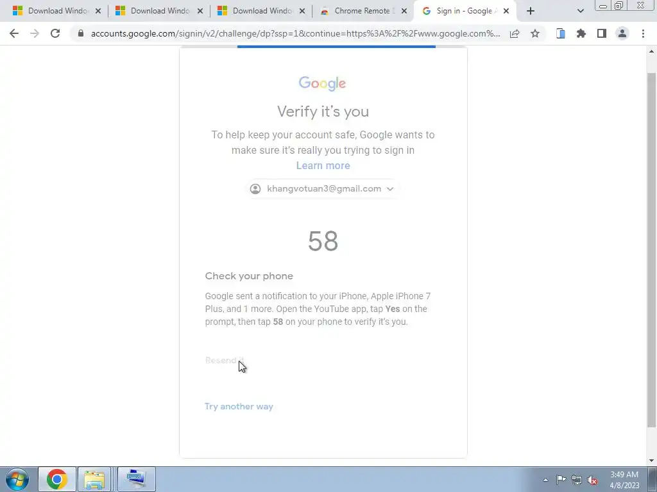Click Show desktop strip after the clock
The height and width of the screenshot is (492, 657).
pos(652,479)
